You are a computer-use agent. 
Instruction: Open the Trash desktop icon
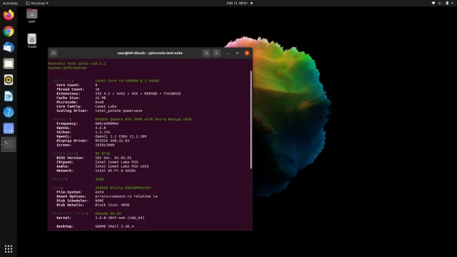32,41
